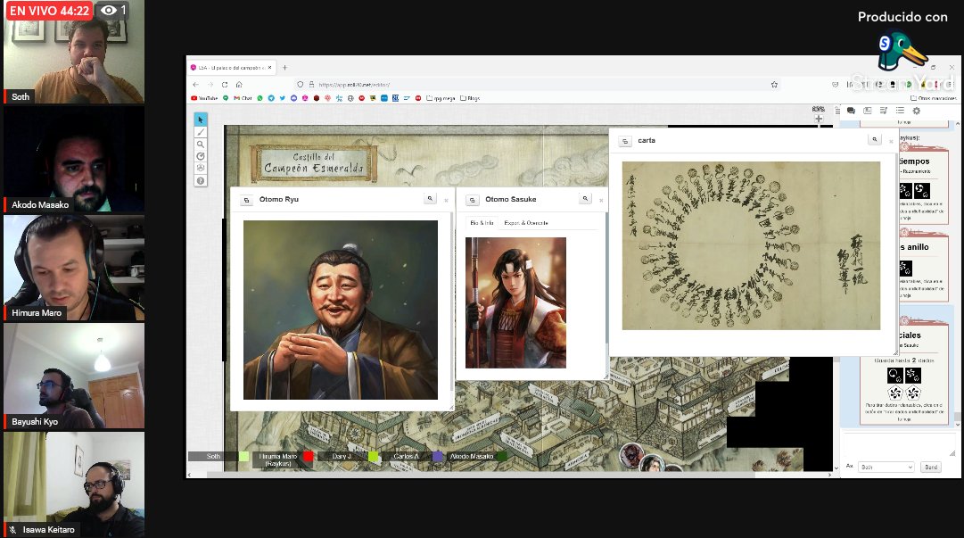Switch to Export & Overwrite tab
964x538 pixels.
pyautogui.click(x=525, y=222)
